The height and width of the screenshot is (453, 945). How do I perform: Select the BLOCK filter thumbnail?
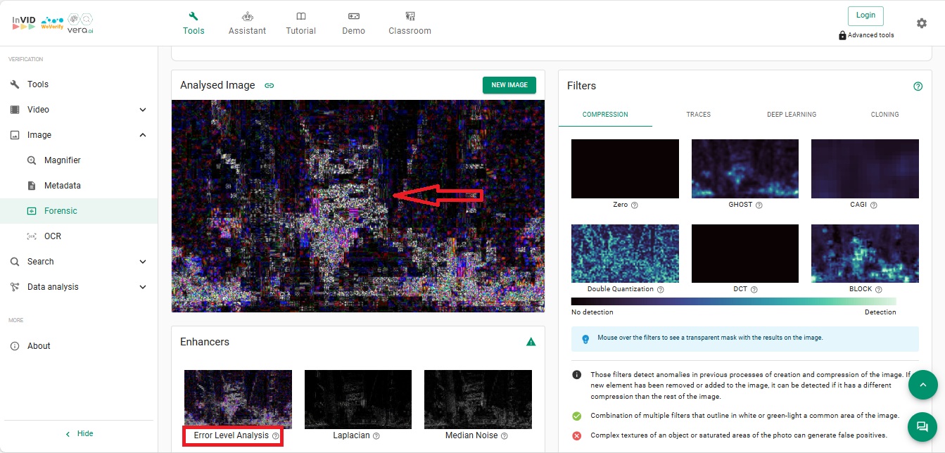coord(865,253)
